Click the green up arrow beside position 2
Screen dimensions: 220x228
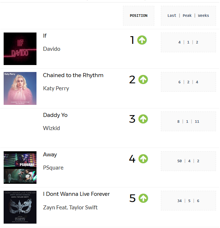tap(143, 79)
